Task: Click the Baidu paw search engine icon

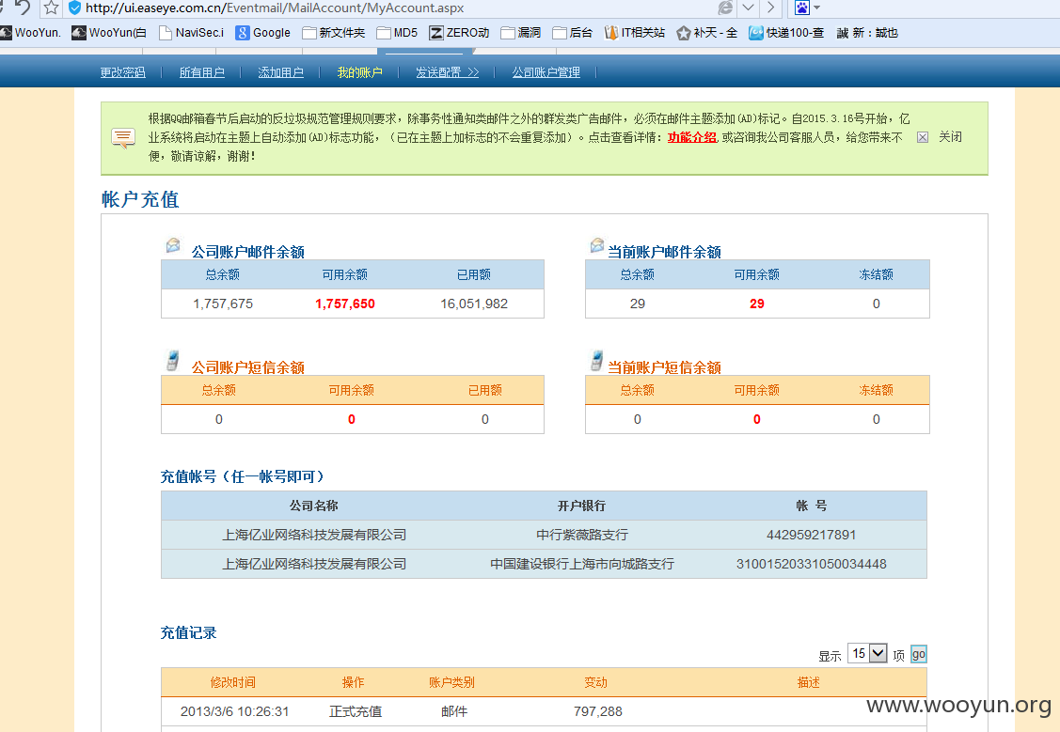Action: (x=801, y=8)
